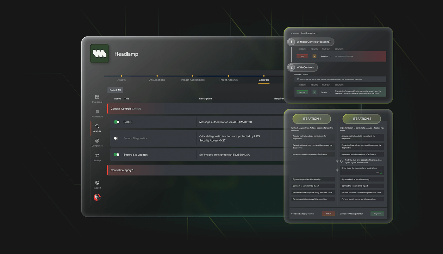Click the user avatar in sidebar

pos(97,197)
